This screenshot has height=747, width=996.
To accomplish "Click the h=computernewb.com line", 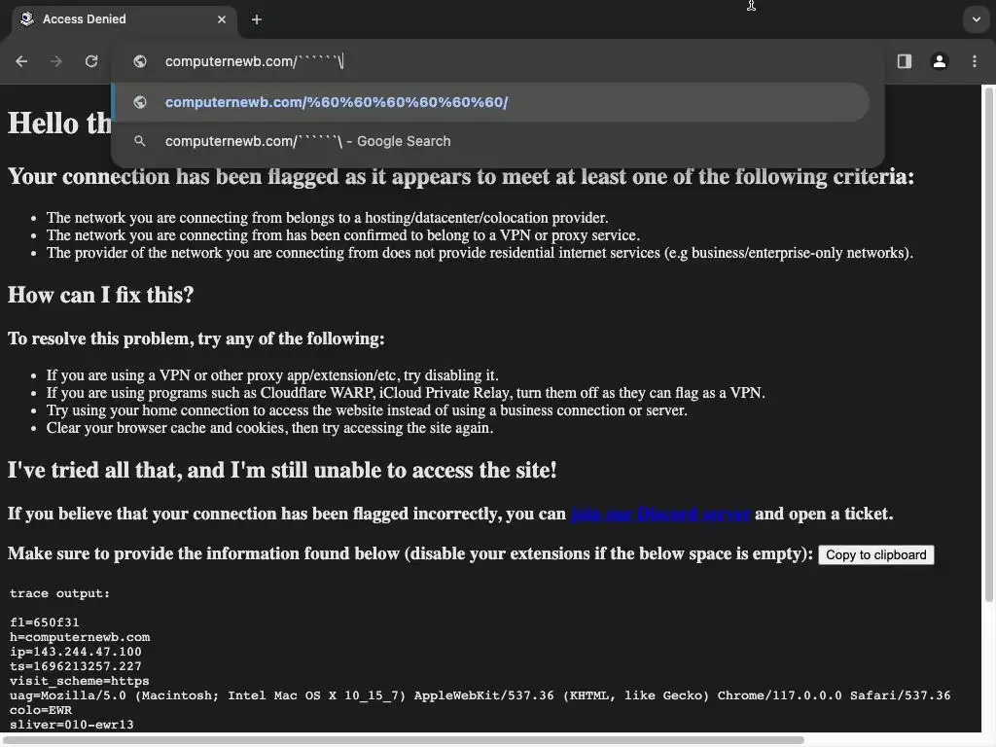I will tap(80, 637).
